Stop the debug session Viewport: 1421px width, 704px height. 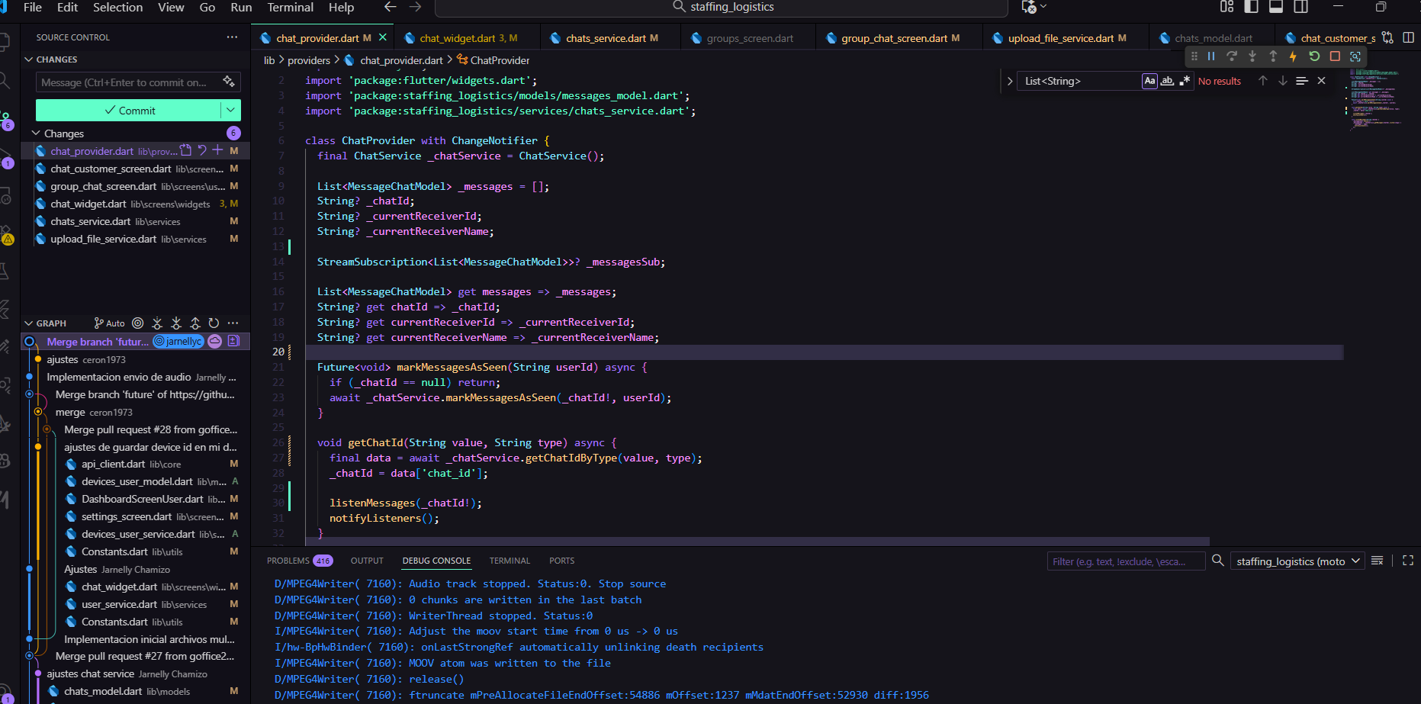(1335, 56)
